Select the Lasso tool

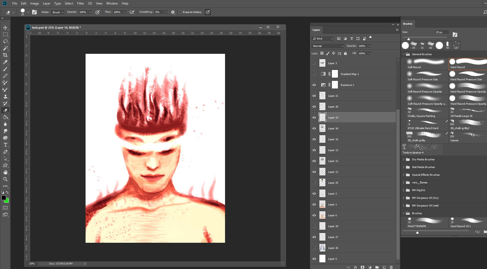pyautogui.click(x=5, y=41)
